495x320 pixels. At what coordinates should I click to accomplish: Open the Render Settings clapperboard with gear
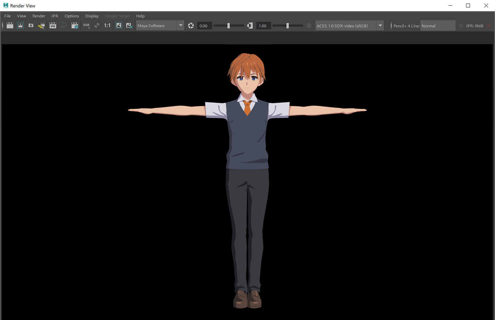(x=75, y=26)
